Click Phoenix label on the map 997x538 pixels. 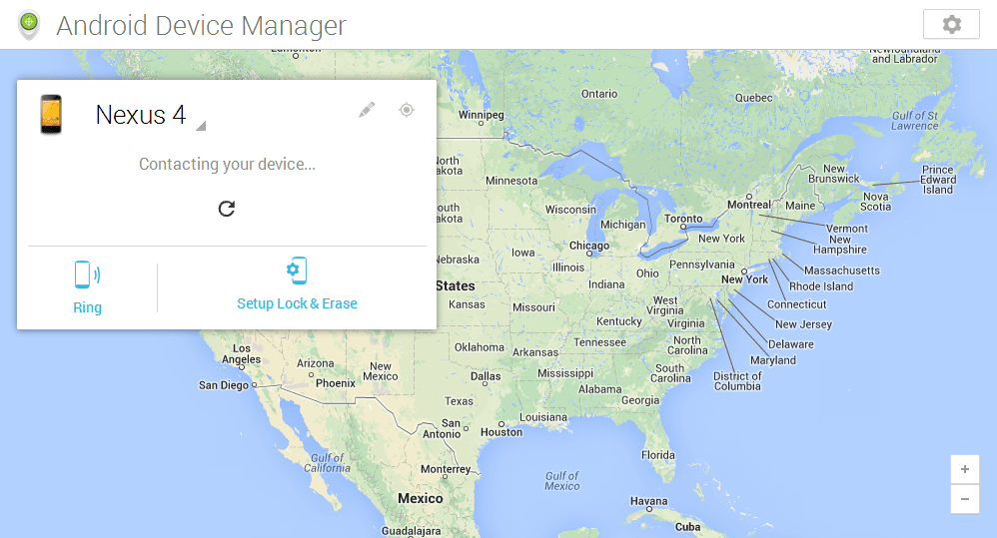[335, 383]
